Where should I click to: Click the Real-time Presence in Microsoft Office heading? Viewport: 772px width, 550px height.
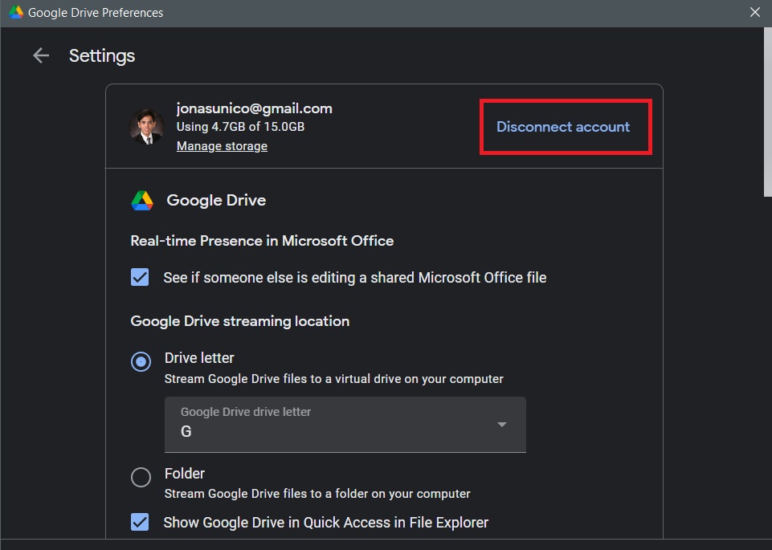262,241
